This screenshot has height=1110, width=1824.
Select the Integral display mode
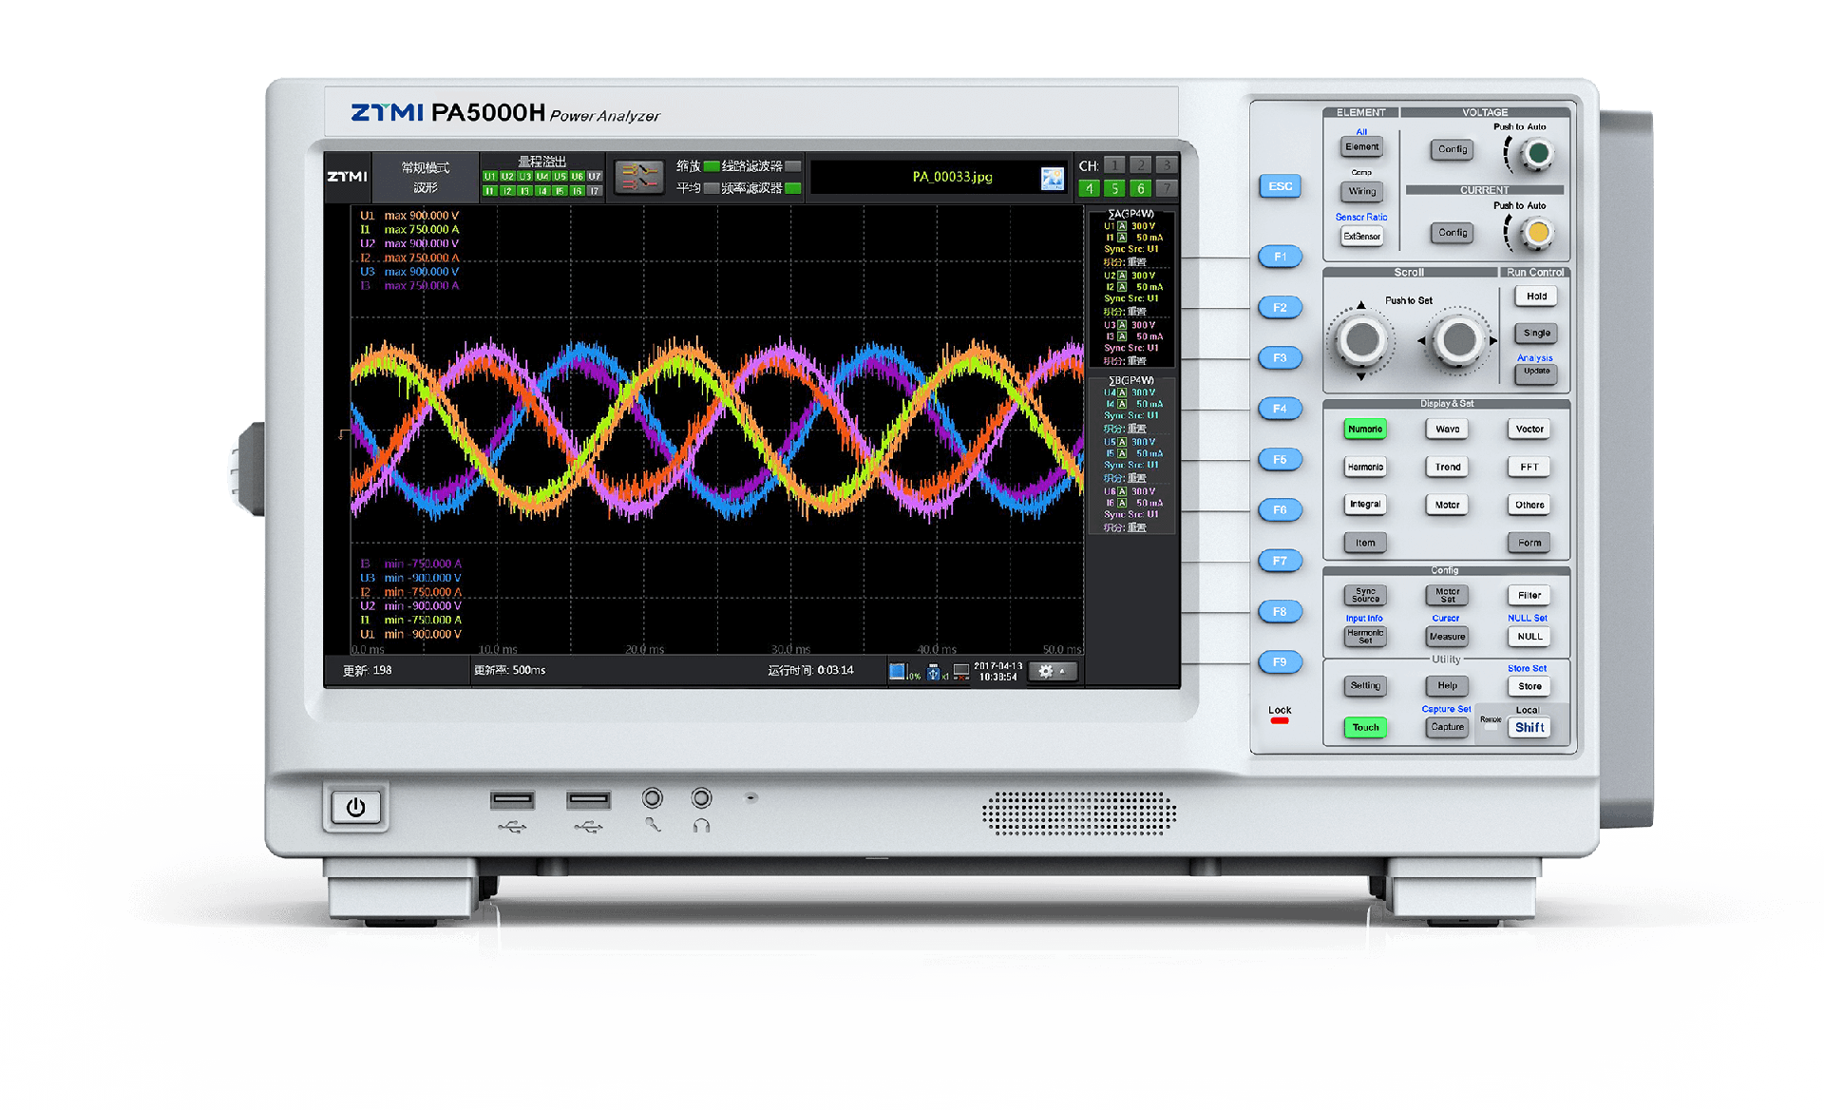(1365, 505)
